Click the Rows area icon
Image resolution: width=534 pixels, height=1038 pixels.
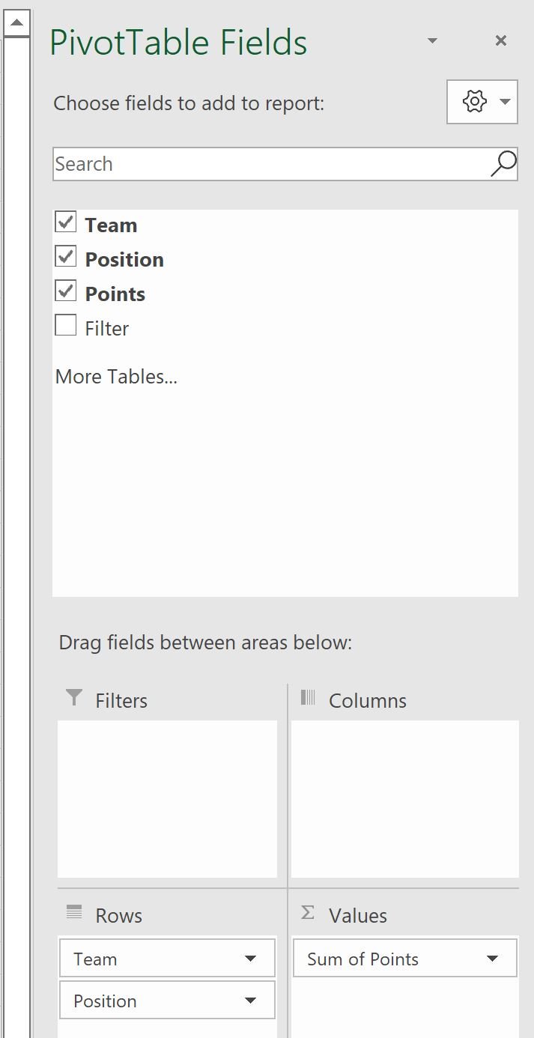pos(74,912)
